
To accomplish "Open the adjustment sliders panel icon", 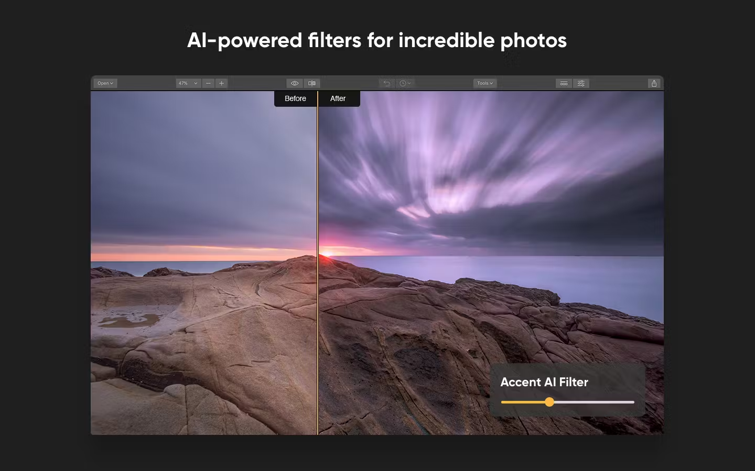I will pos(581,83).
